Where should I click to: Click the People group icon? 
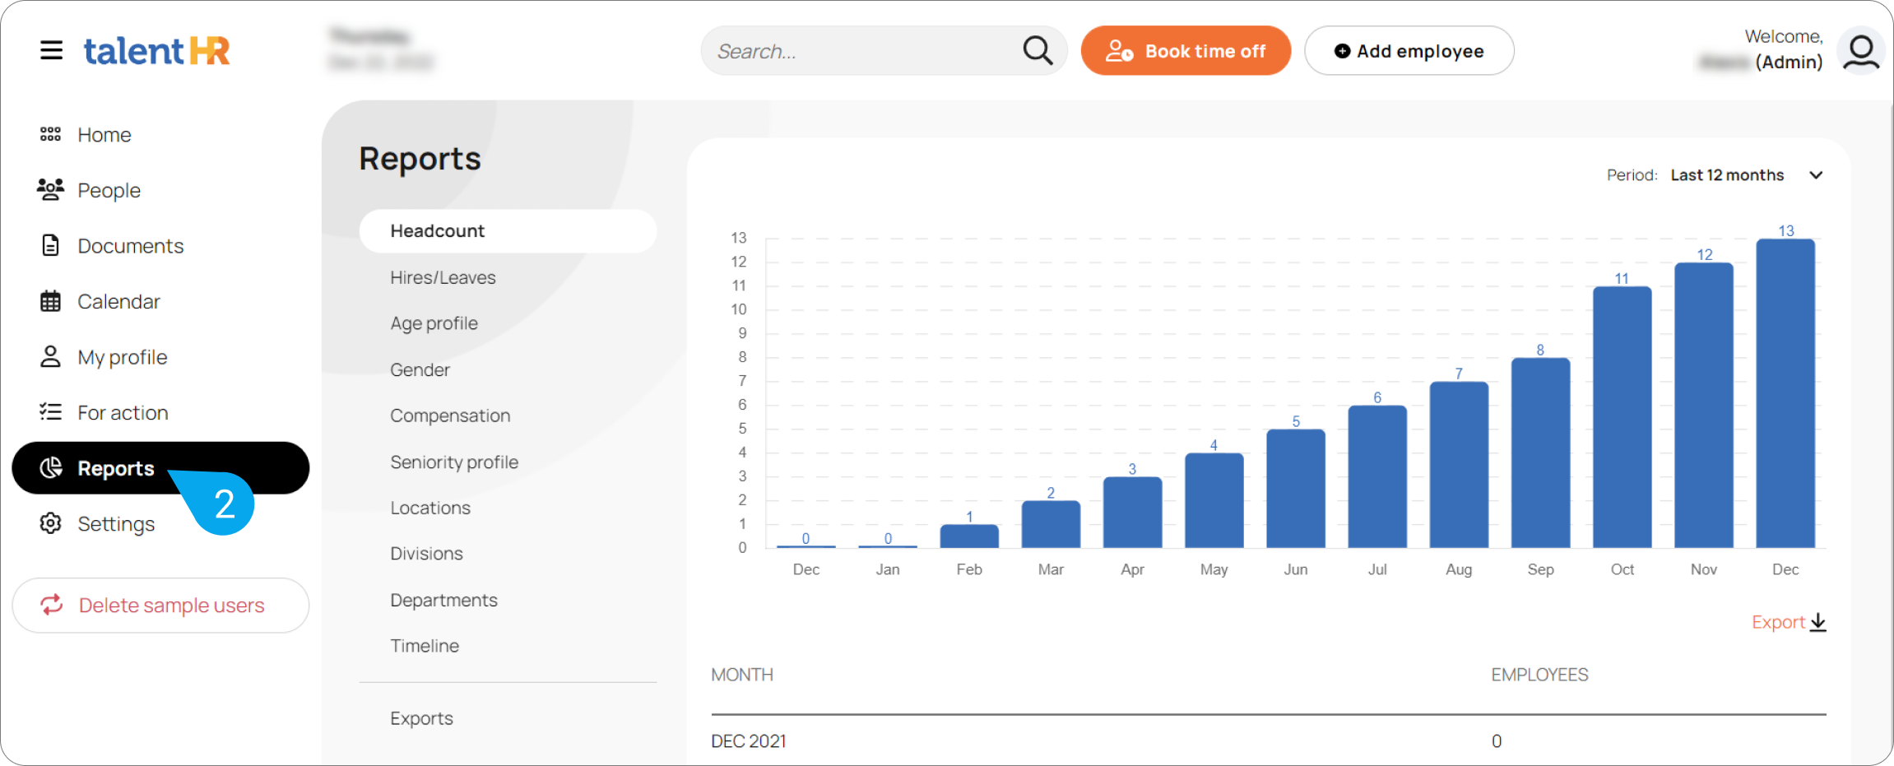point(51,190)
